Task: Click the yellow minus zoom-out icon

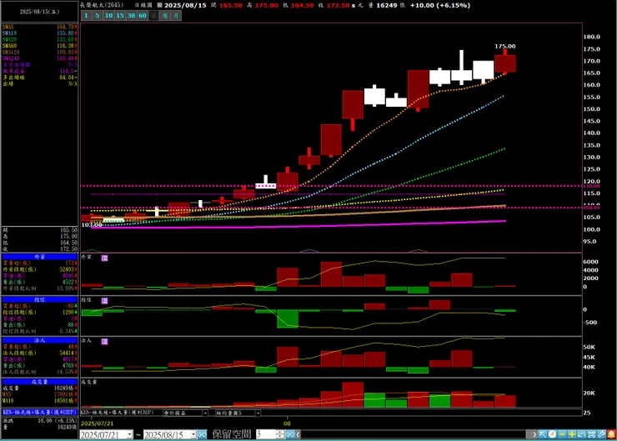Action: 562,434
